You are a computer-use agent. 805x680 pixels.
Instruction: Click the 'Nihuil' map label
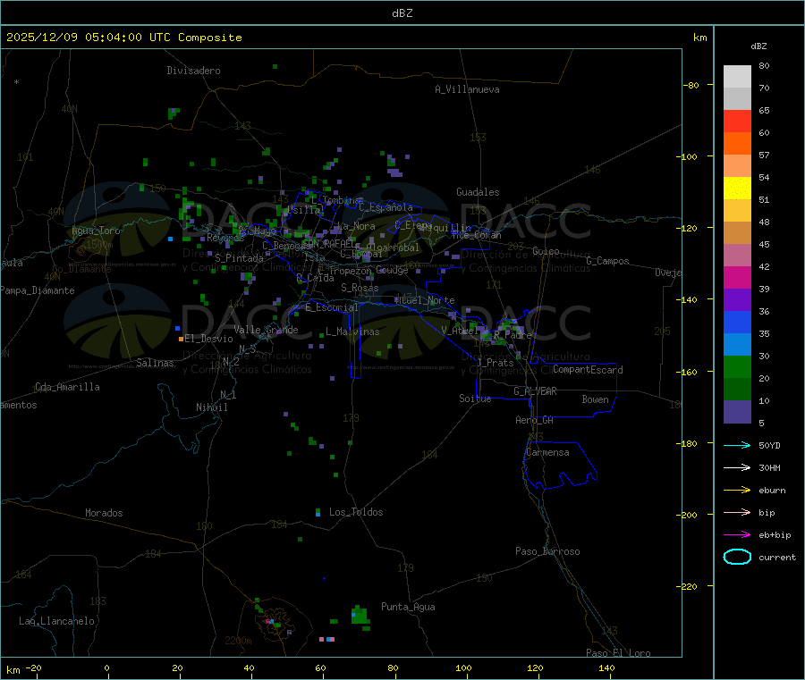[x=211, y=407]
